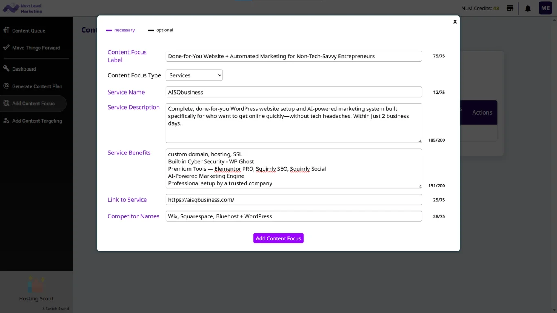
Task: Open the store icon in header
Action: [510, 8]
